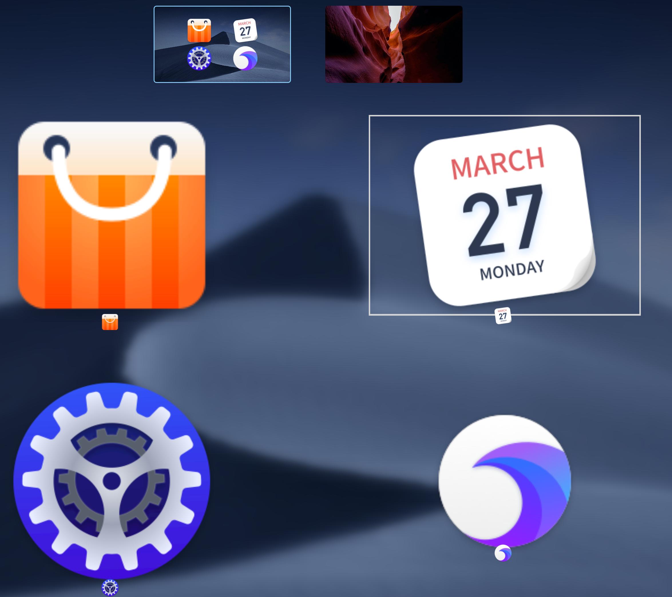
Task: Click center hub of the large gear
Action: [112, 481]
